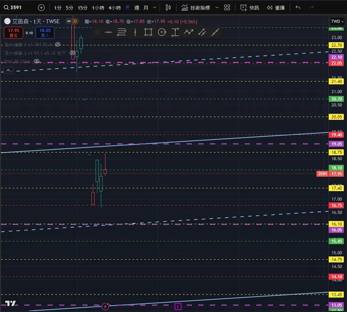Select the price range measure tool

[175, 32]
